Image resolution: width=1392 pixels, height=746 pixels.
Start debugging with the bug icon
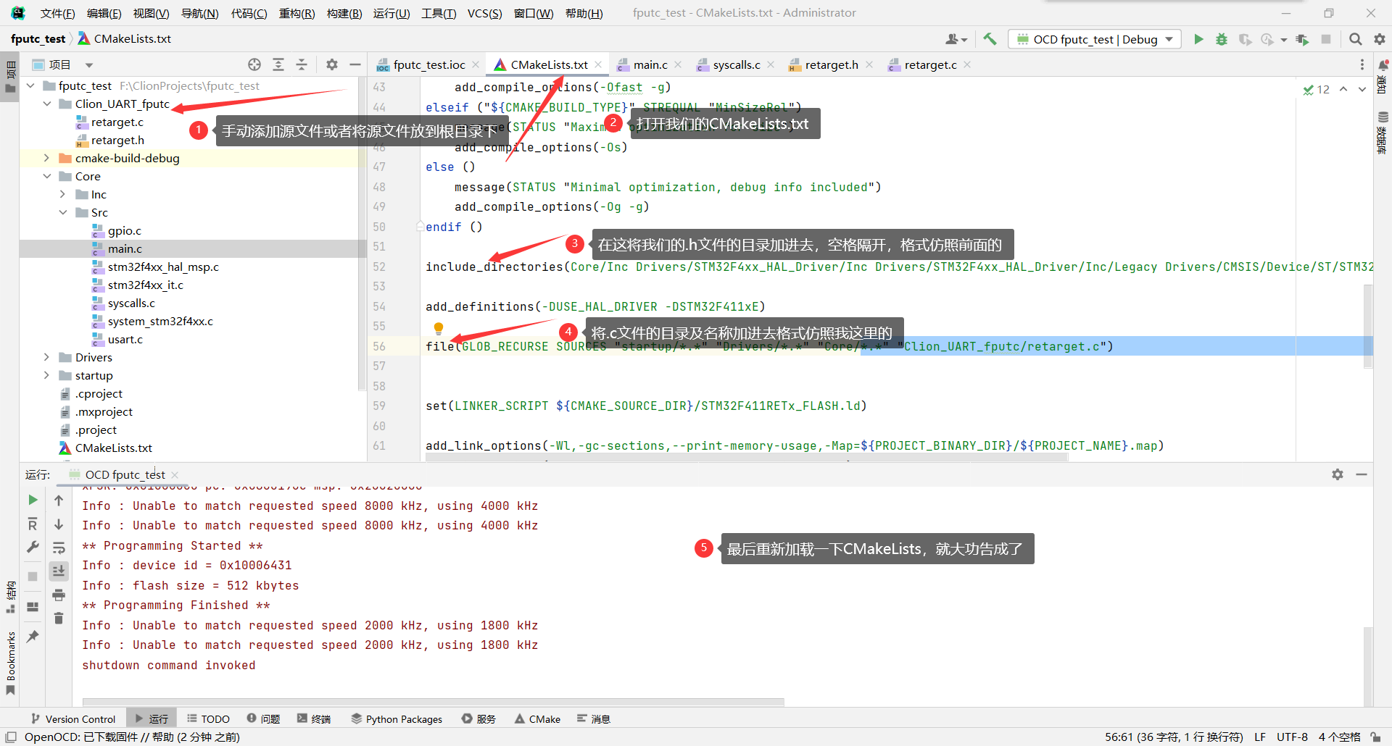(1222, 39)
